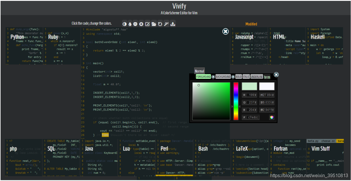The height and width of the screenshot is (181, 351).
Task: Toggle UNDERLINE style
Action: tap(257, 77)
